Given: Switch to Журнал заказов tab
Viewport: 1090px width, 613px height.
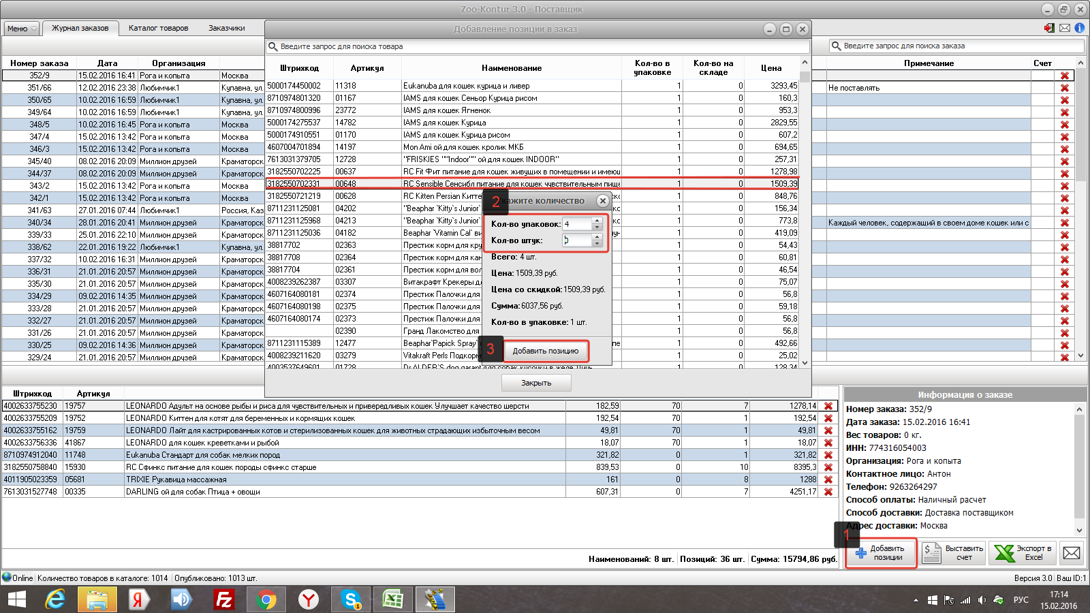Looking at the screenshot, I should pos(80,28).
